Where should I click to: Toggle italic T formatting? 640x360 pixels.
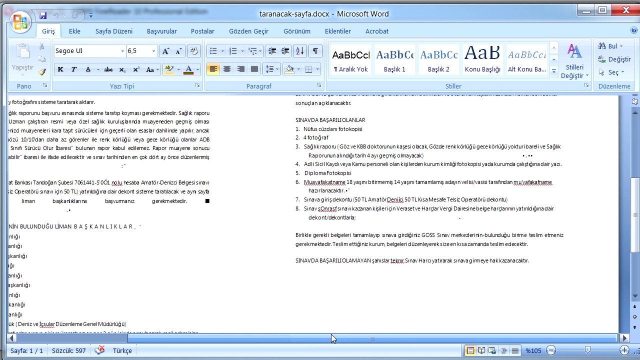click(74, 69)
